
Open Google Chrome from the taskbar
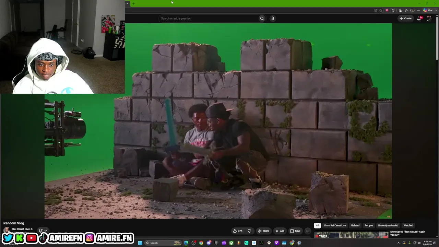[201, 243]
